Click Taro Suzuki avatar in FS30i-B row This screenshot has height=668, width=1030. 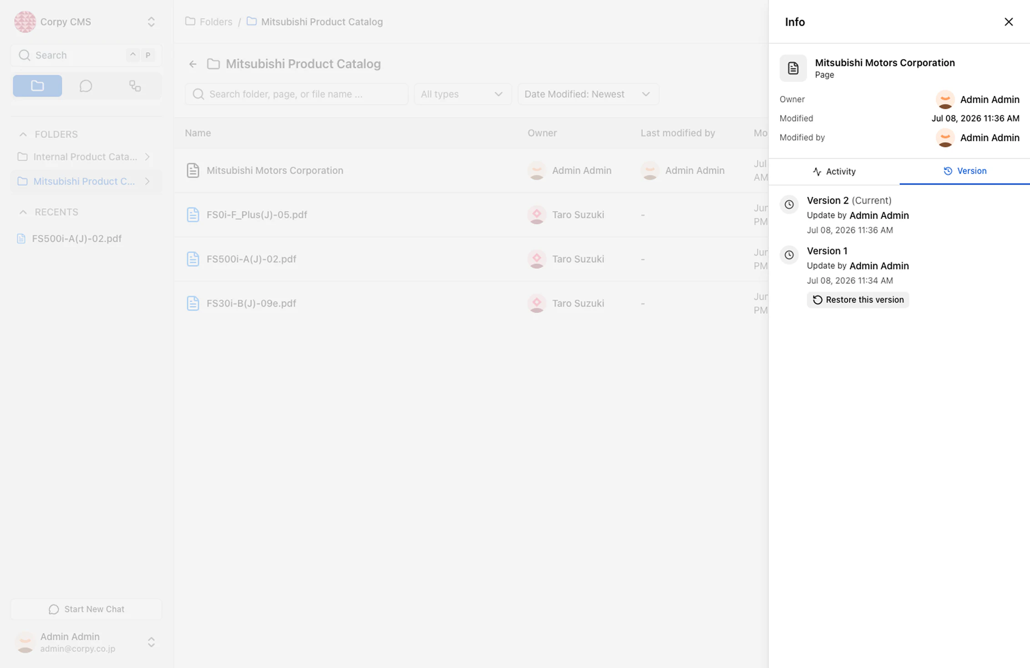click(x=537, y=303)
